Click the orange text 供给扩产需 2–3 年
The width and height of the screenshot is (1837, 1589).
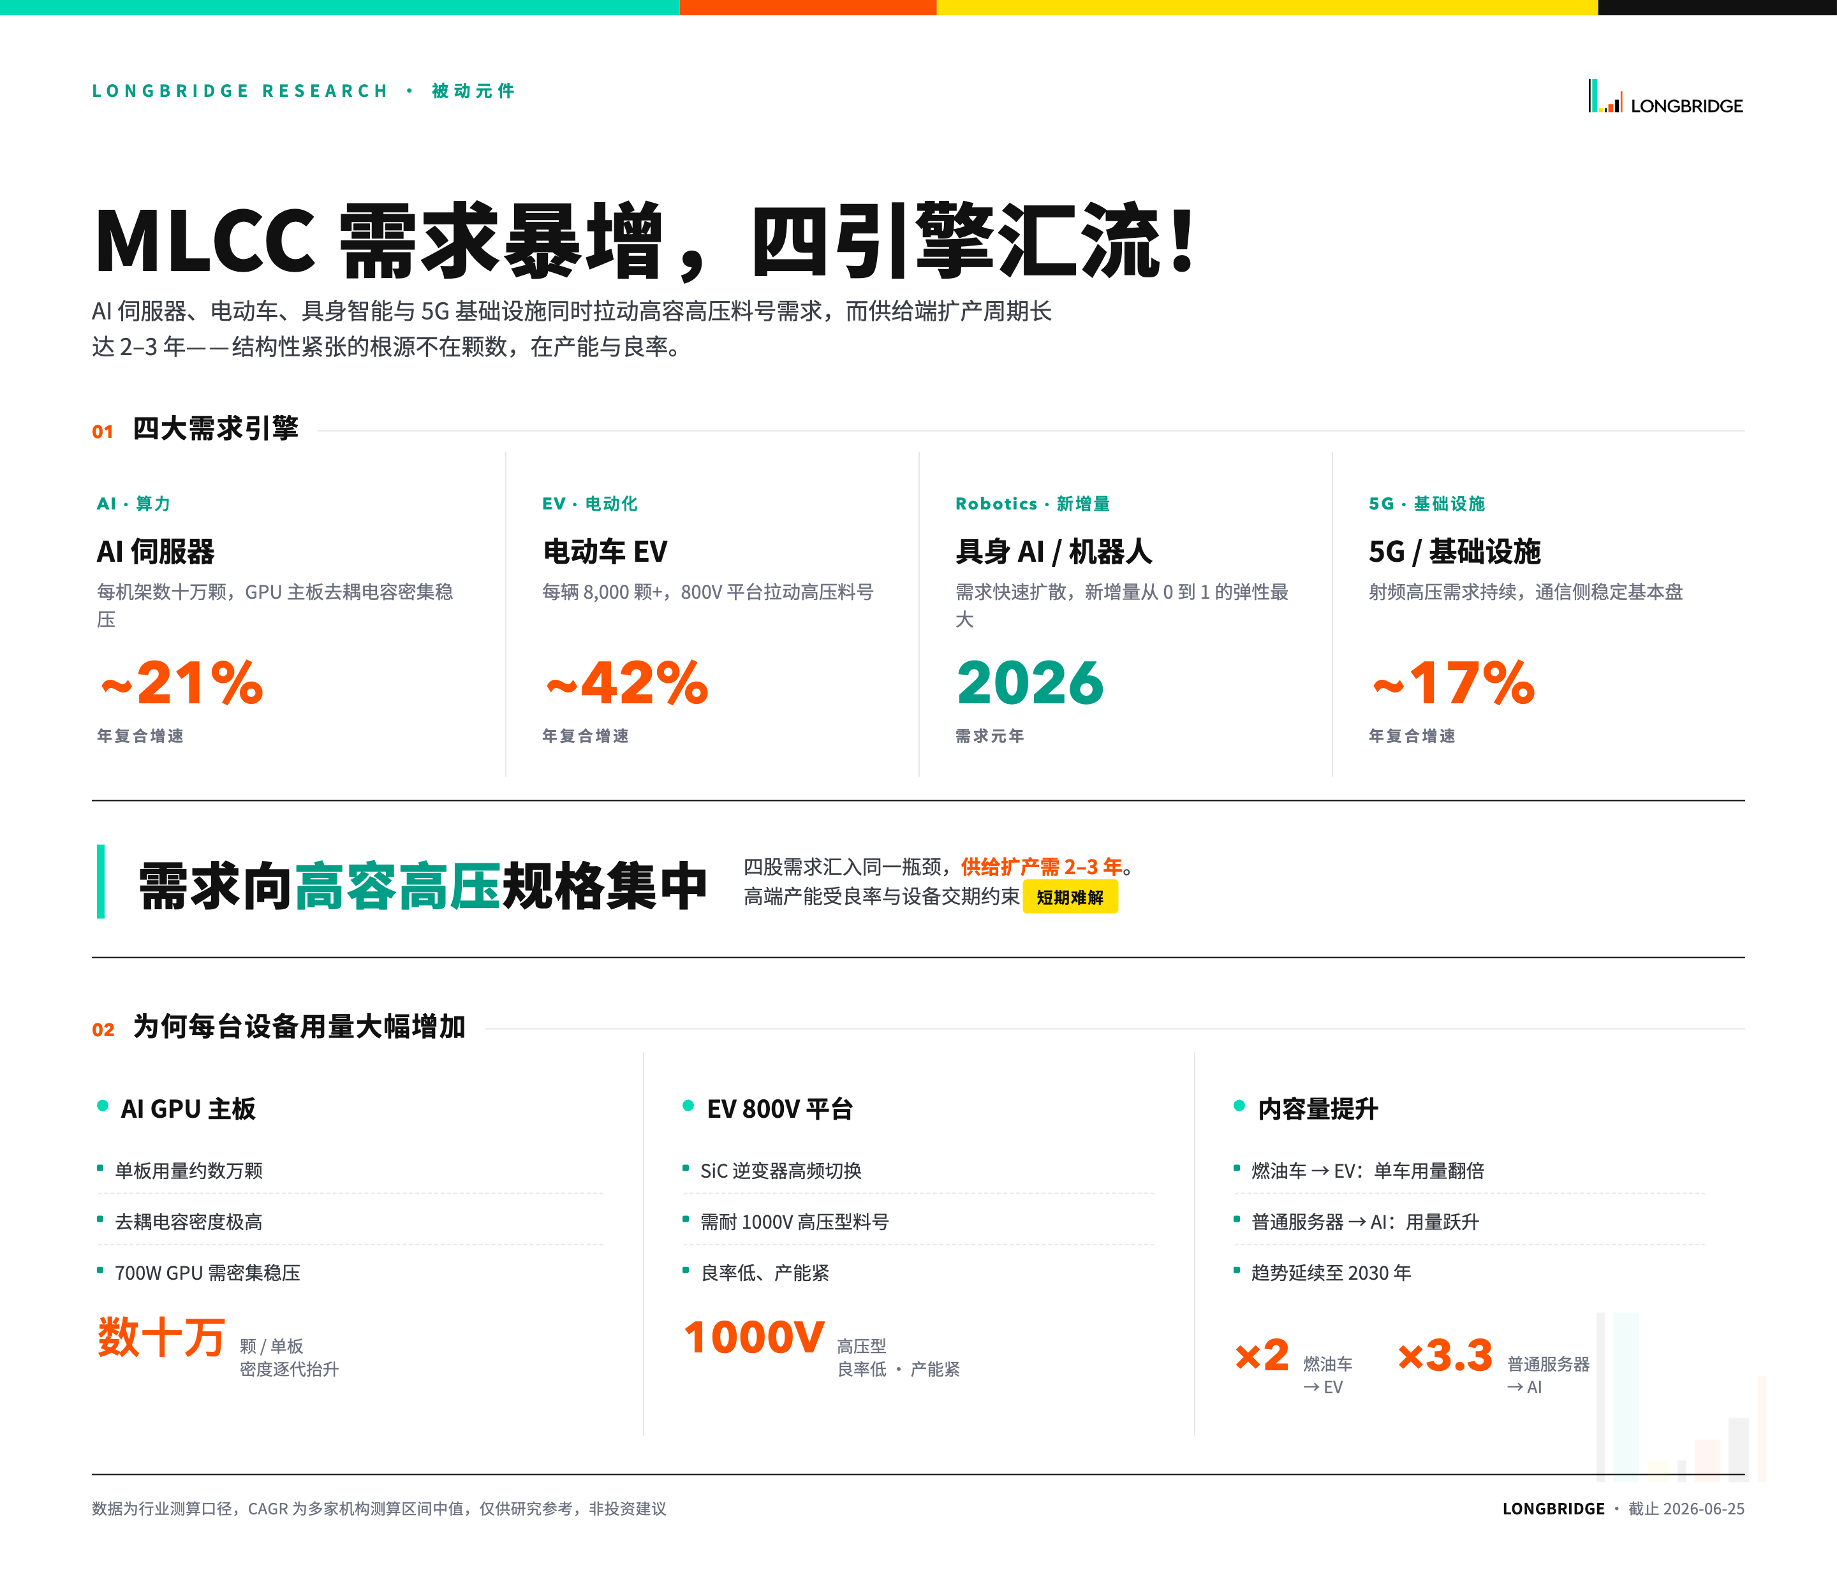coord(1042,867)
